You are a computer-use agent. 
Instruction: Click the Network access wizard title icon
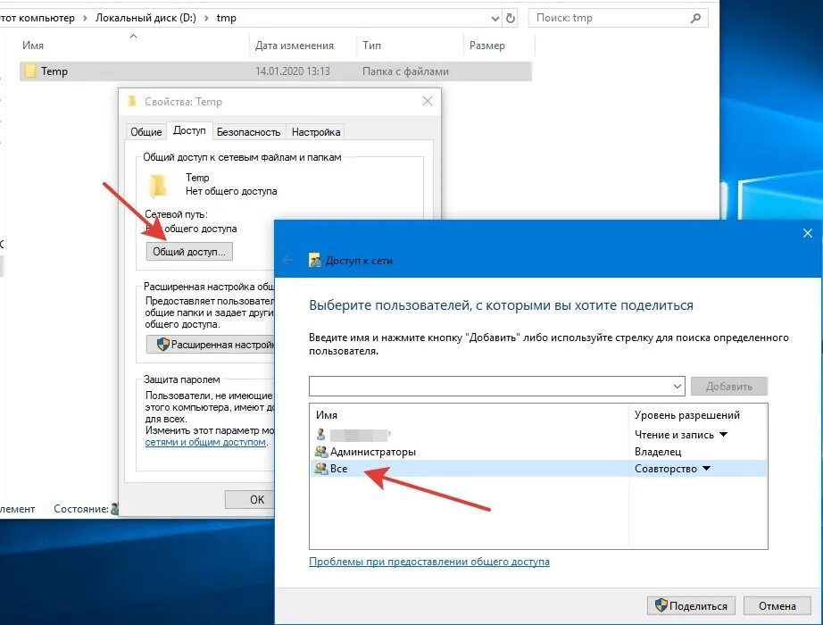(x=314, y=260)
